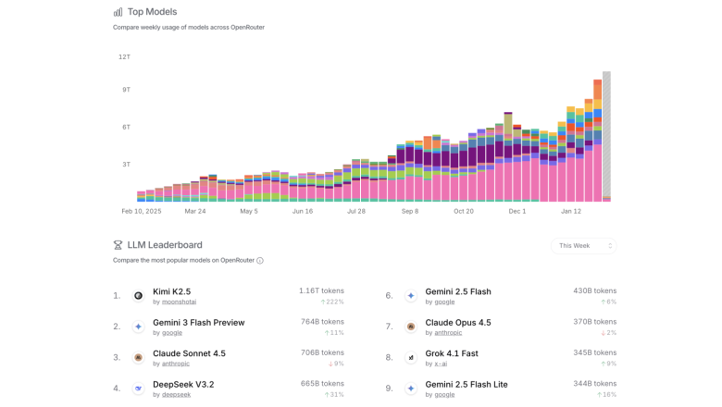Click the Gemini 2.5 Flash Lite icon

(x=410, y=388)
